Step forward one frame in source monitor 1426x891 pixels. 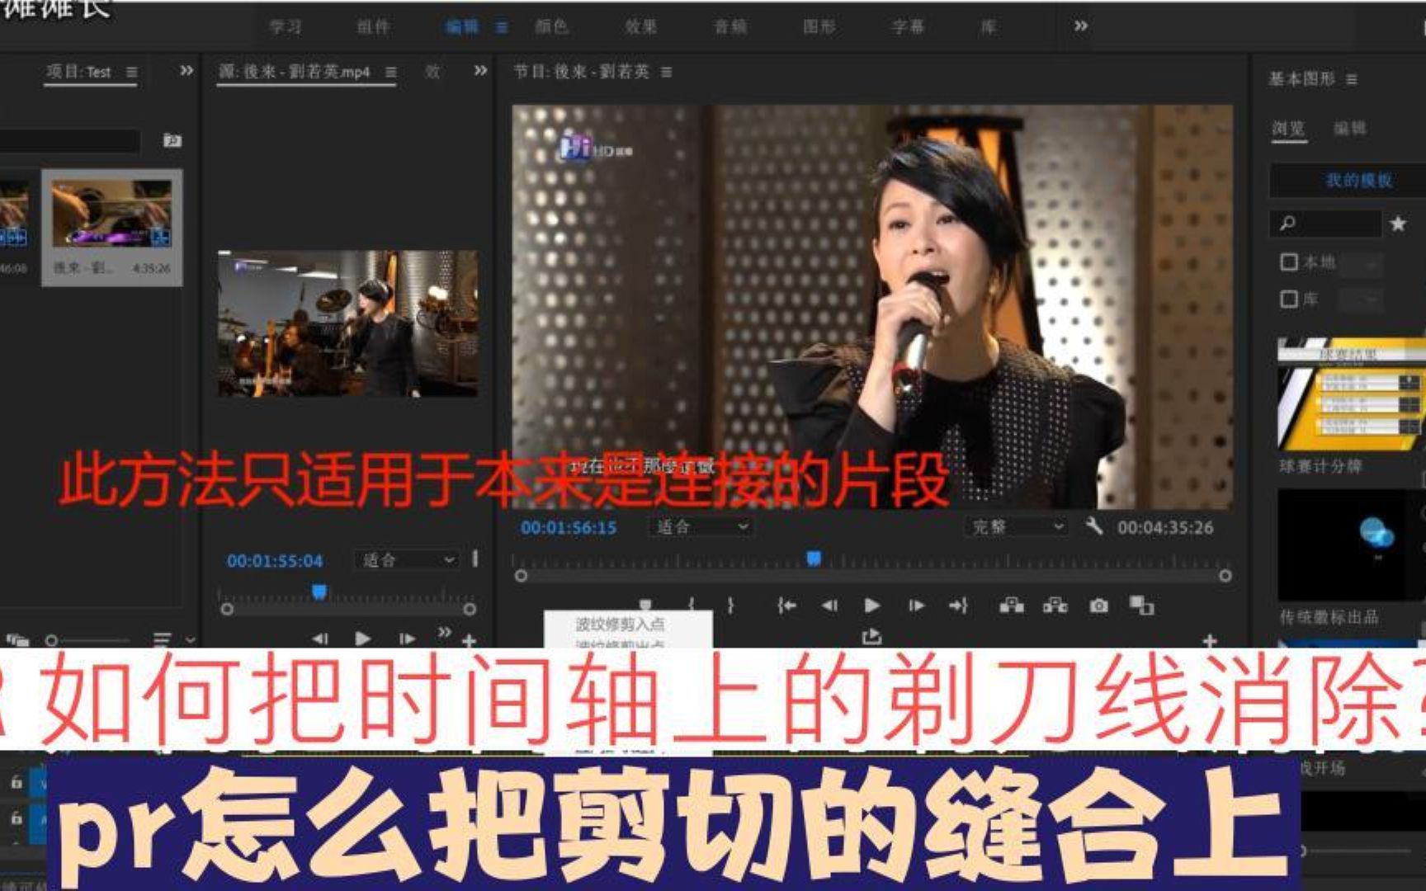pos(407,638)
